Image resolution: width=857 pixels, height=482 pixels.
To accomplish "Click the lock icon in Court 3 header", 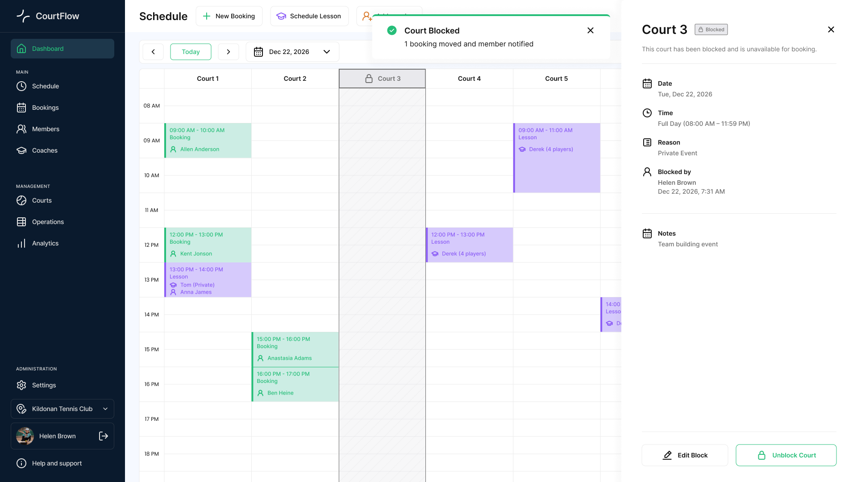I will coord(369,79).
